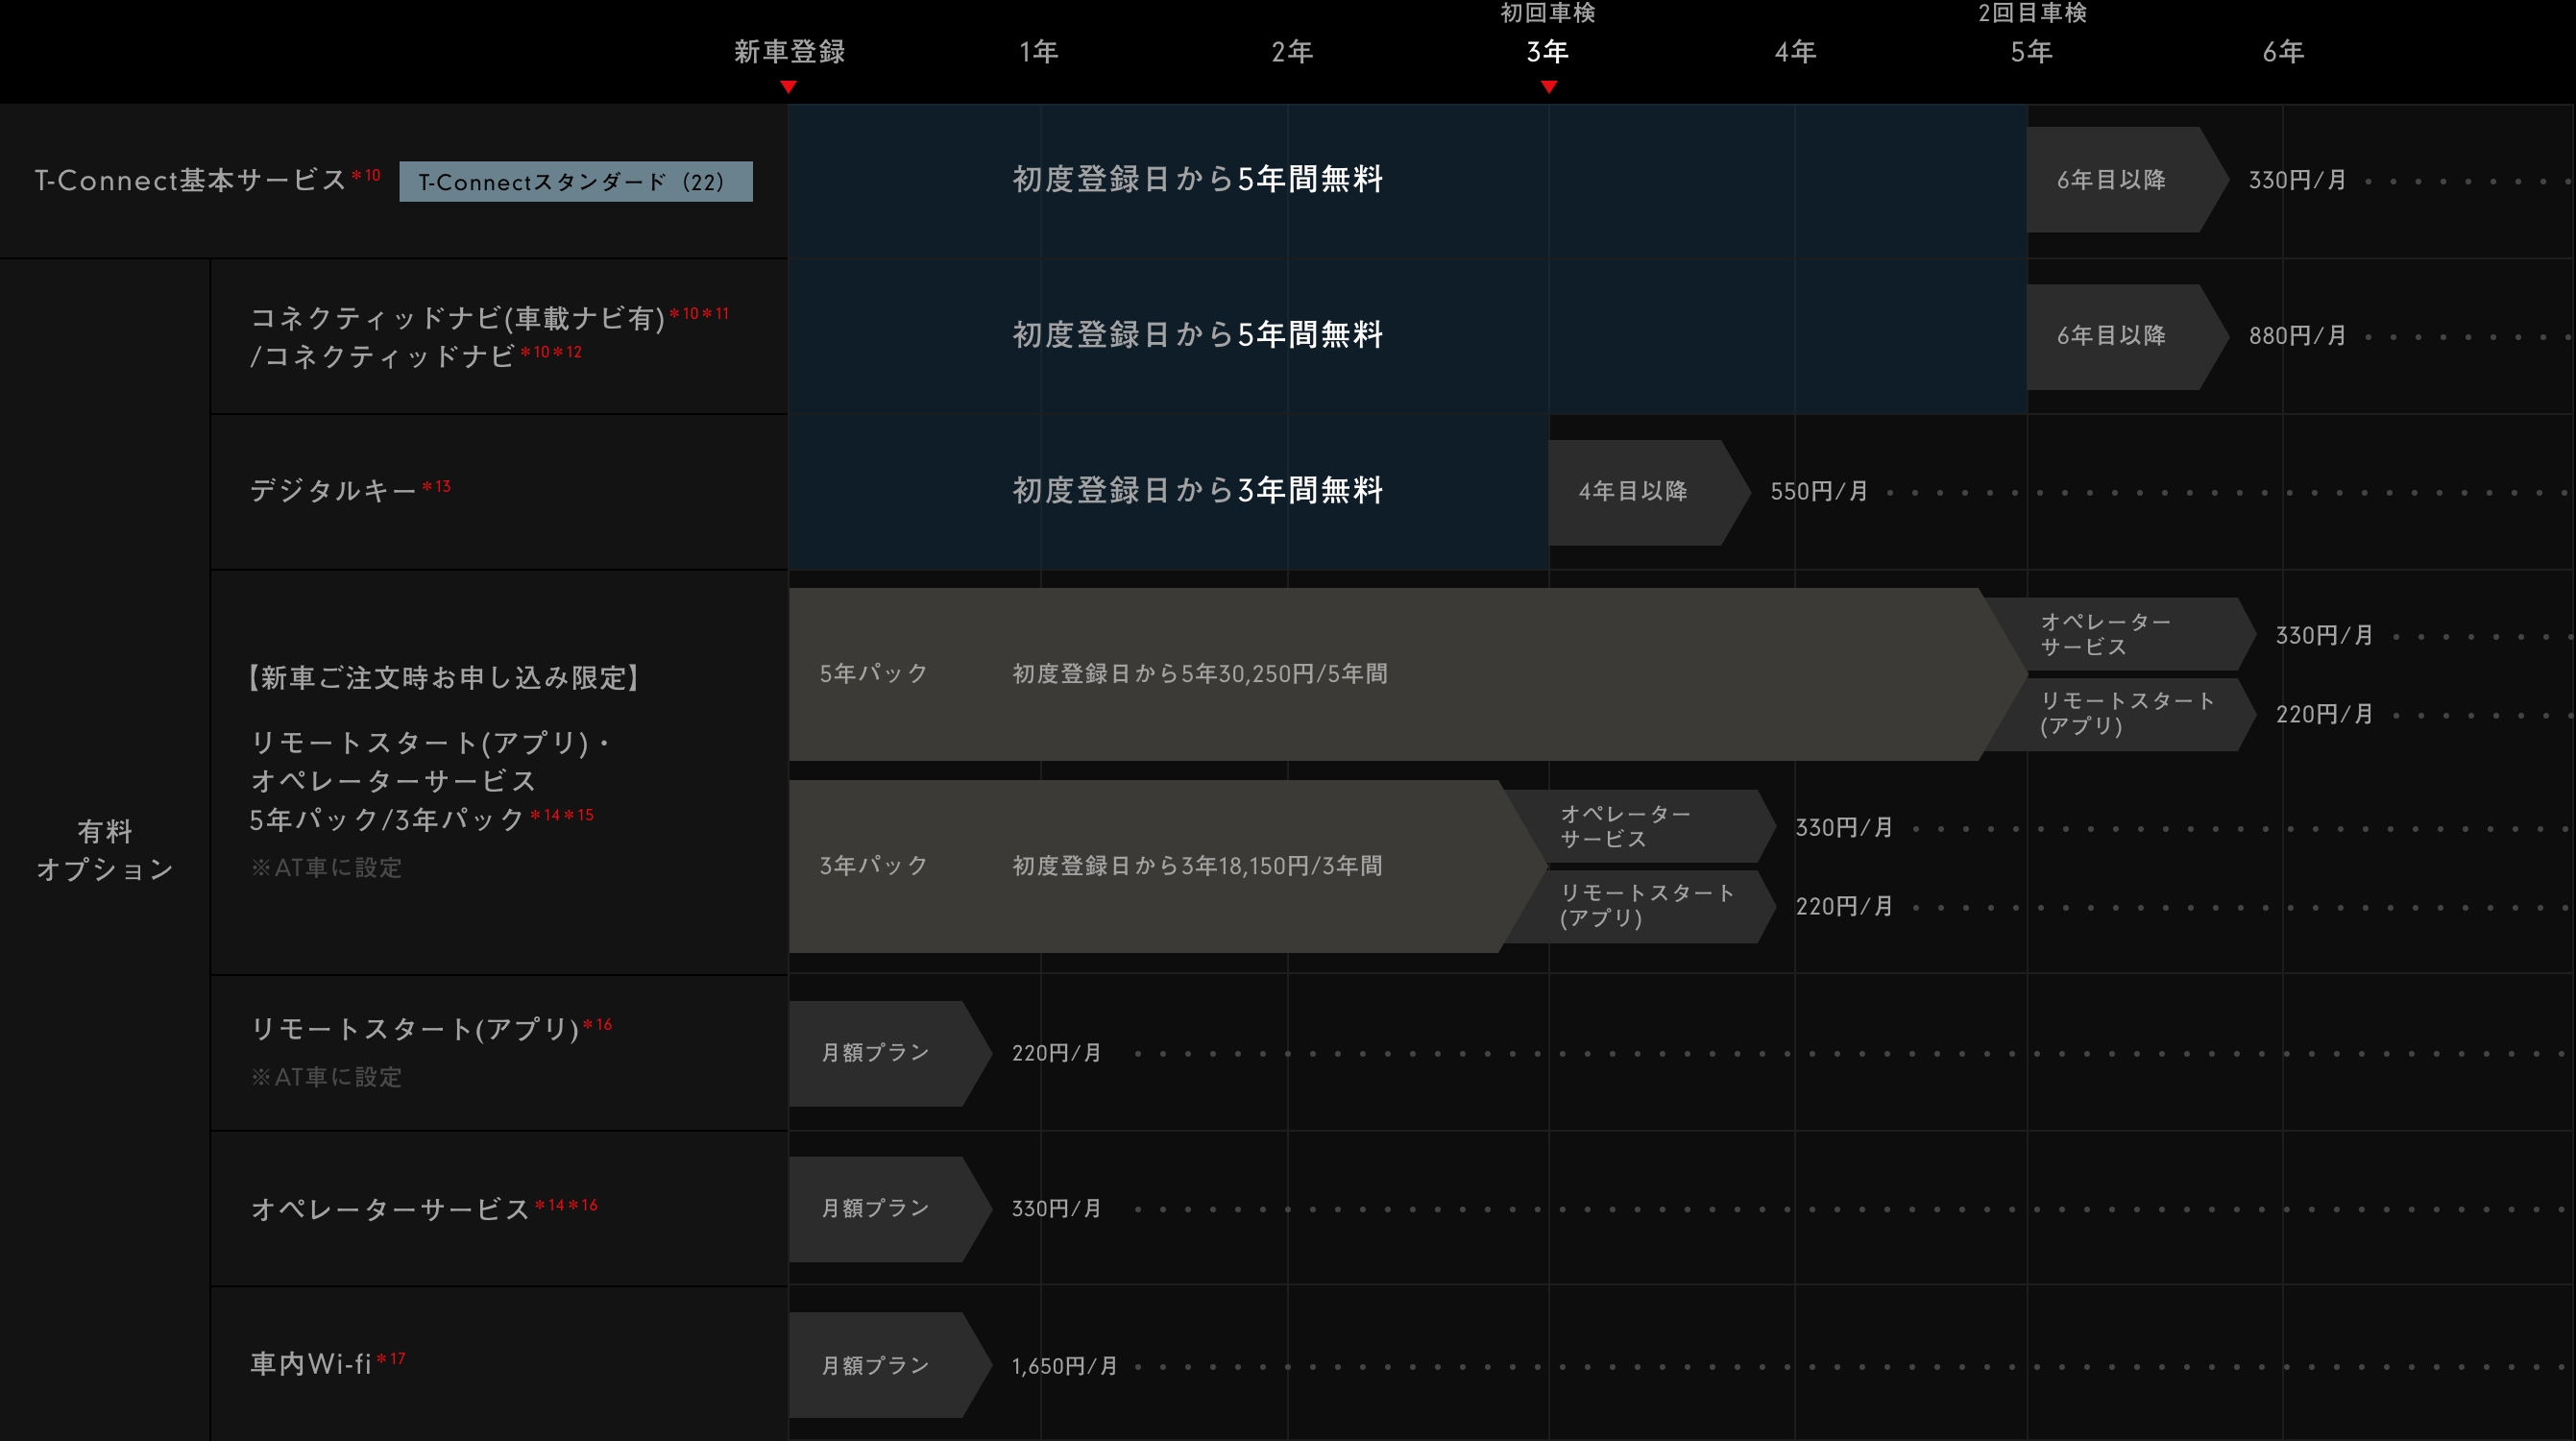The height and width of the screenshot is (1441, 2576).
Task: Click ※AT車に設定 note under リモートスタート(アプリ)*16
Action: coord(326,1077)
